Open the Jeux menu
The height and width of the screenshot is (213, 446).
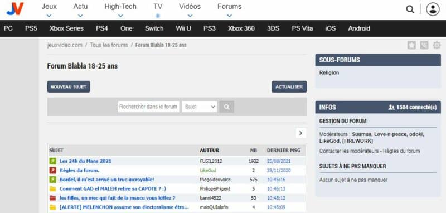(49, 7)
